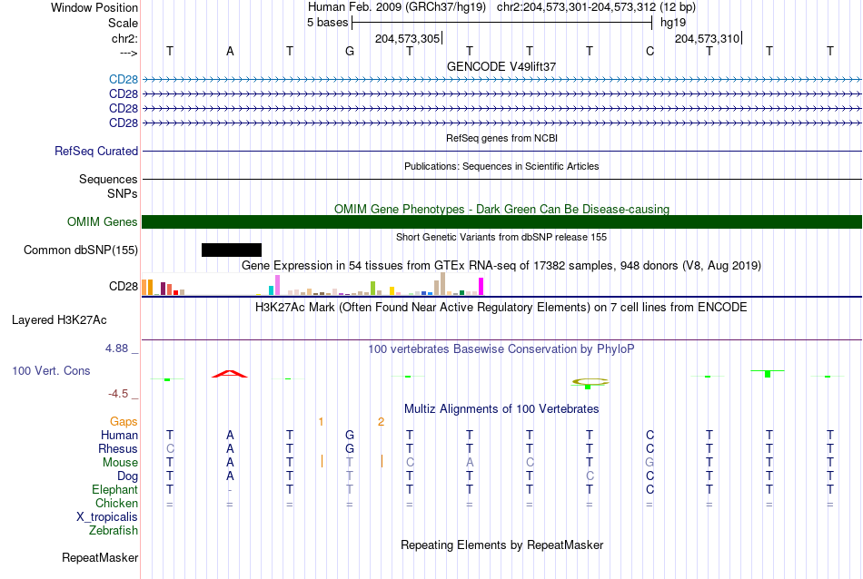
Task: Open the Common dbSNP(155) track label
Action: click(x=81, y=250)
